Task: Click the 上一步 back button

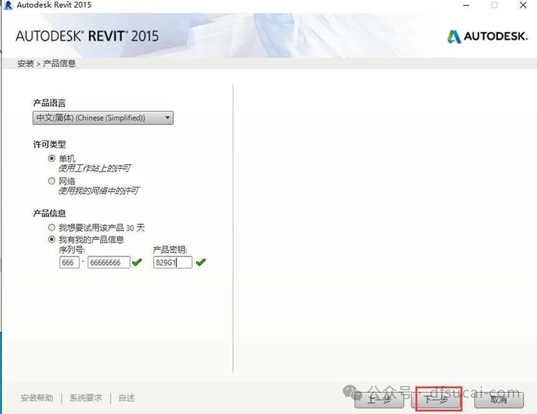Action: (x=379, y=399)
